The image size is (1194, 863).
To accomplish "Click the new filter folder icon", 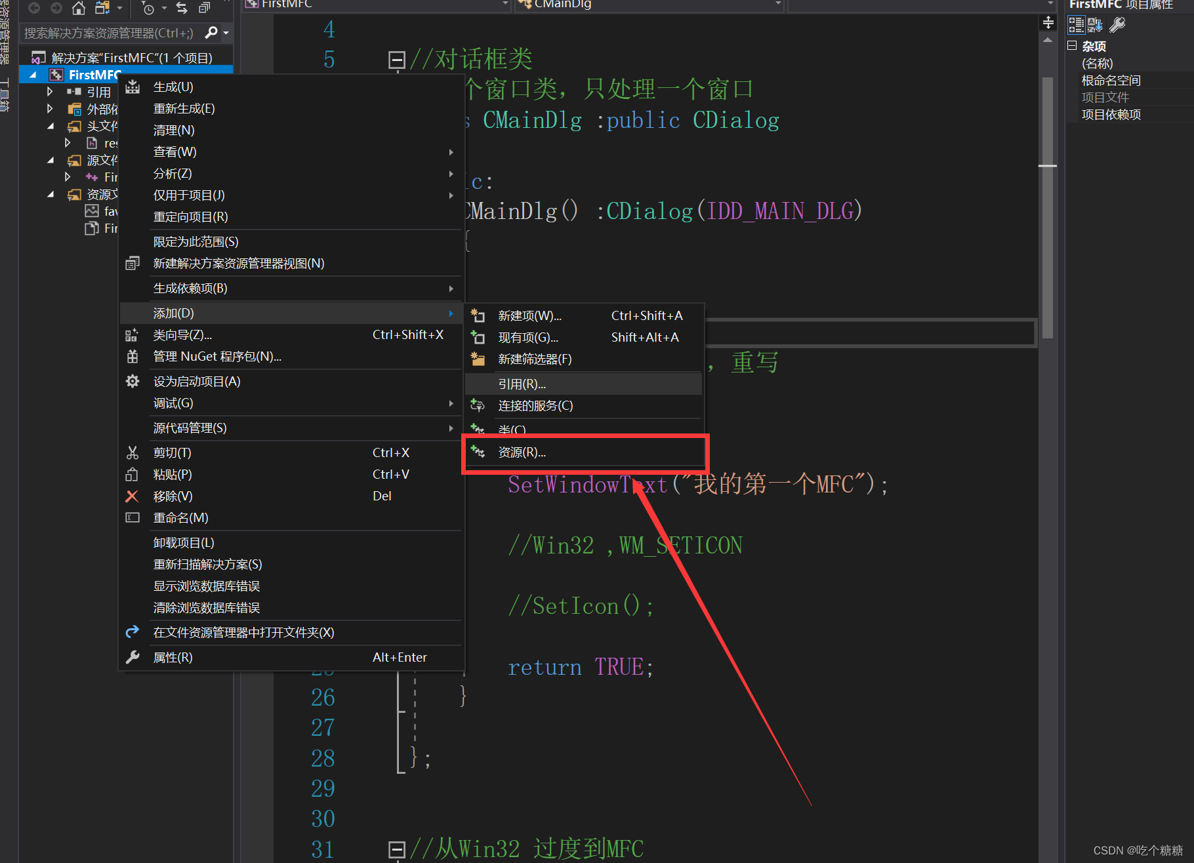I will point(478,359).
